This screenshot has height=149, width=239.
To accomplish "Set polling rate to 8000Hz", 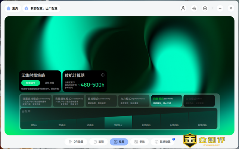I will 202,124.
